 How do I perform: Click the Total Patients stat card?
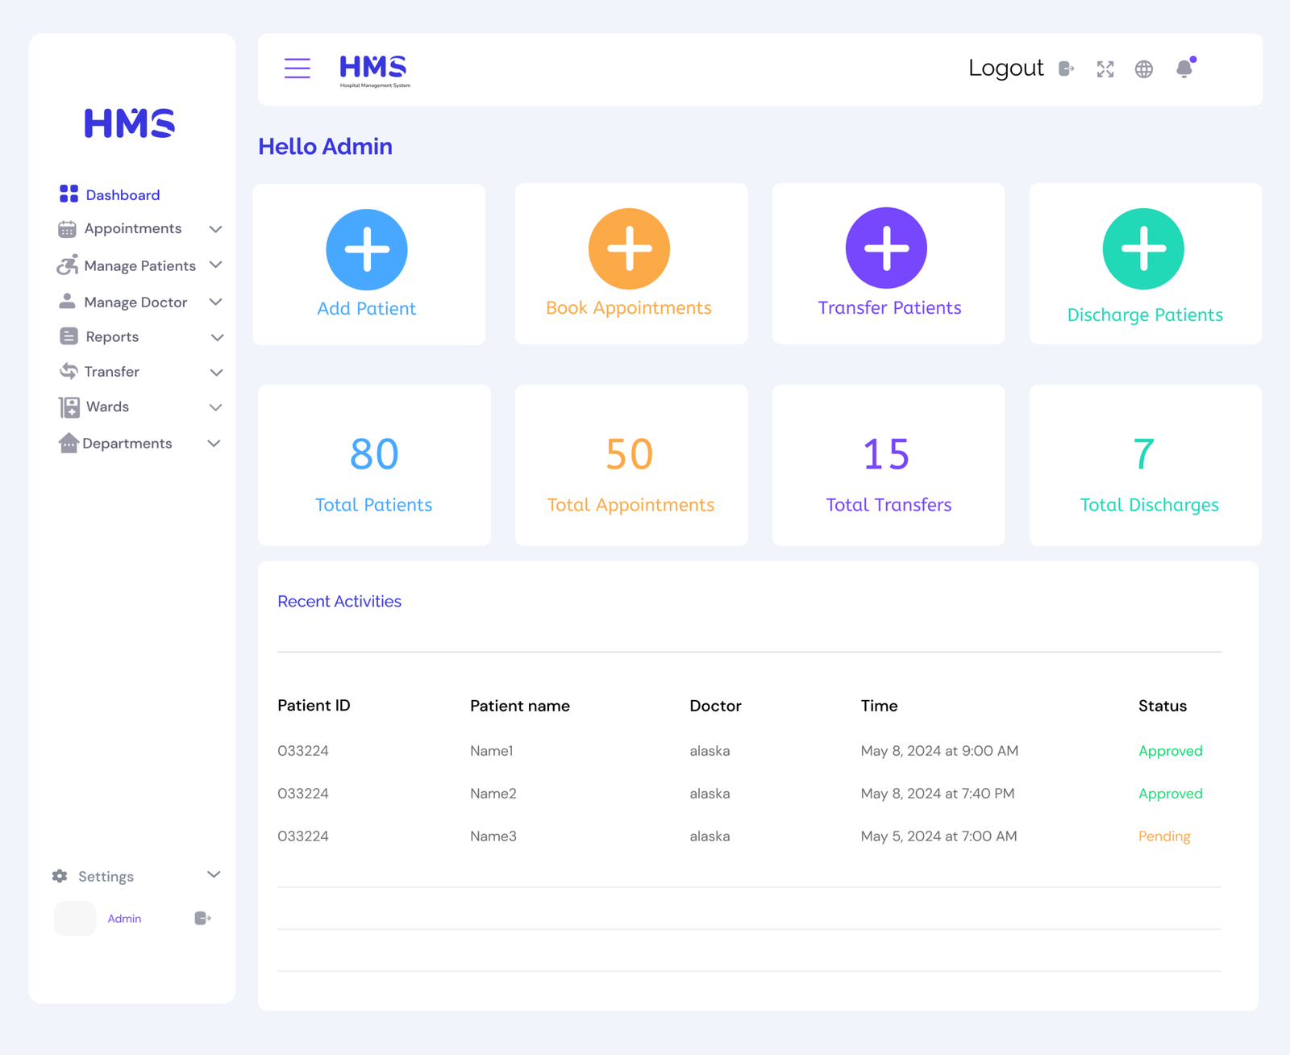[374, 465]
